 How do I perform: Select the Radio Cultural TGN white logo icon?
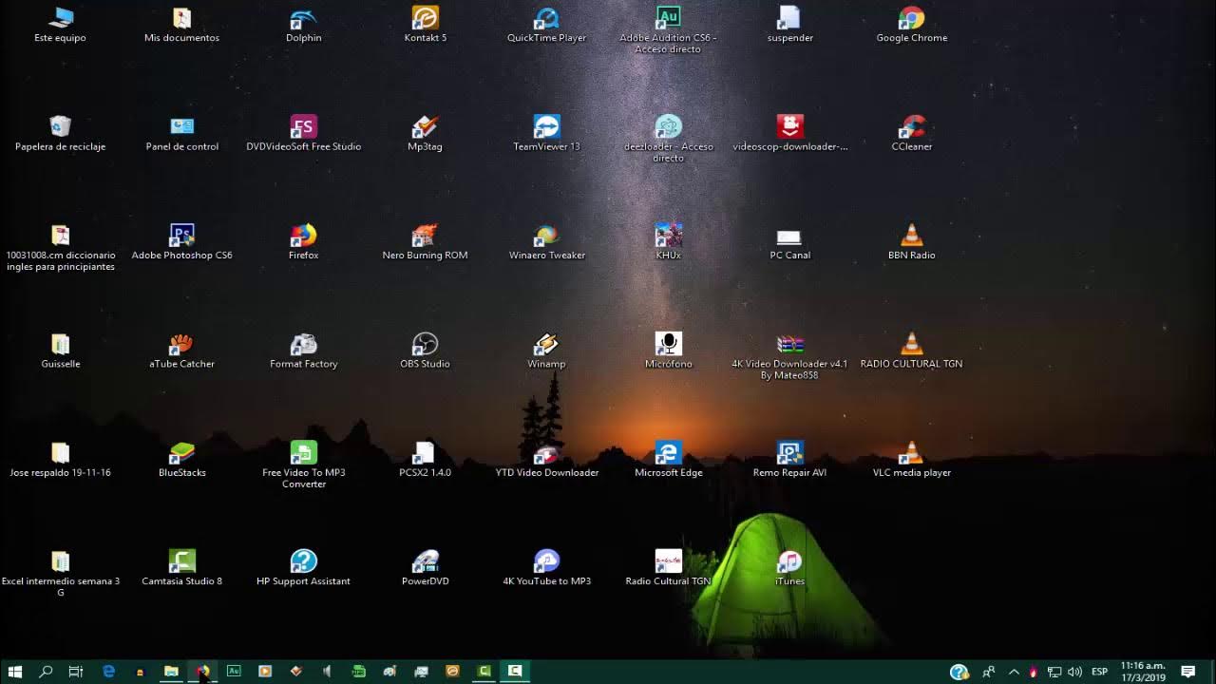[668, 567]
